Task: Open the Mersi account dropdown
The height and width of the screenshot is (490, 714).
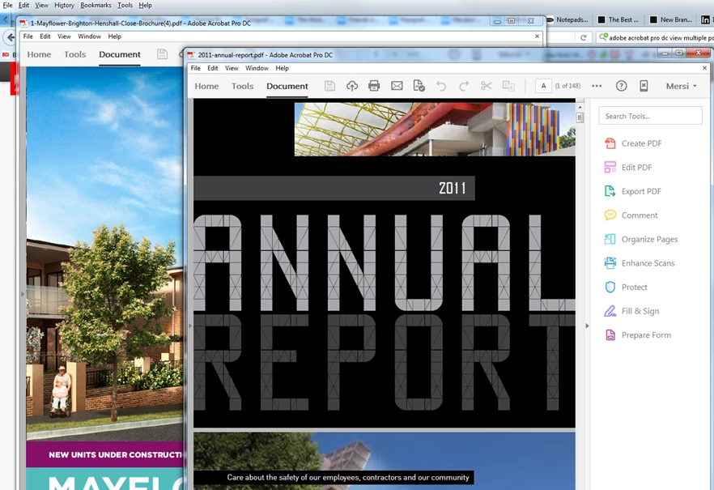Action: tap(682, 86)
